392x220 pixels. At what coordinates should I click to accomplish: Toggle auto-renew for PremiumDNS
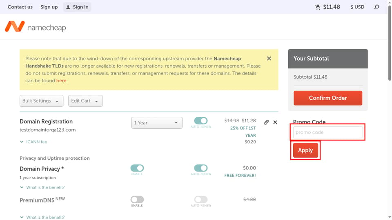[x=201, y=199]
